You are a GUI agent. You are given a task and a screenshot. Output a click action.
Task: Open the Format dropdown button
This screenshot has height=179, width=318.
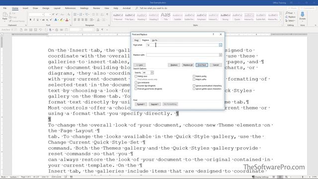141,104
